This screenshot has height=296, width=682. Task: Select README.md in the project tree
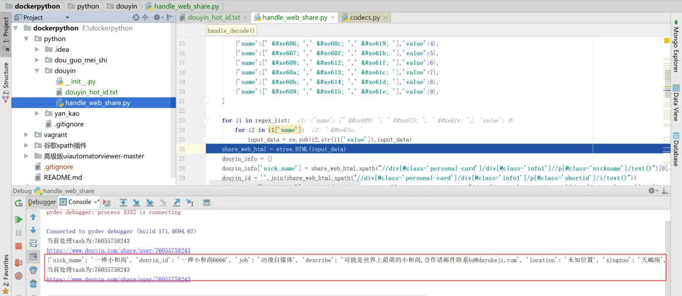point(58,177)
